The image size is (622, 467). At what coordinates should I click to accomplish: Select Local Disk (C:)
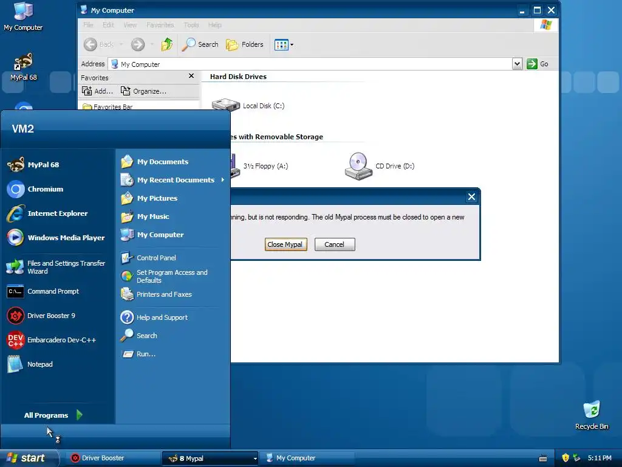pos(248,106)
